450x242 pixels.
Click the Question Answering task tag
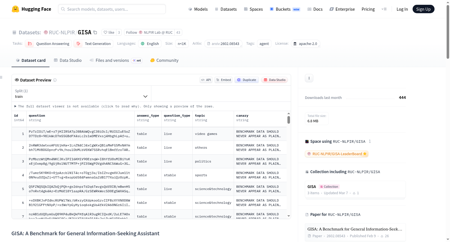(x=48, y=44)
